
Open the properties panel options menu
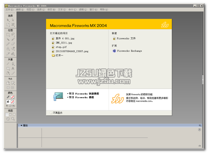pyautogui.click(x=200, y=126)
